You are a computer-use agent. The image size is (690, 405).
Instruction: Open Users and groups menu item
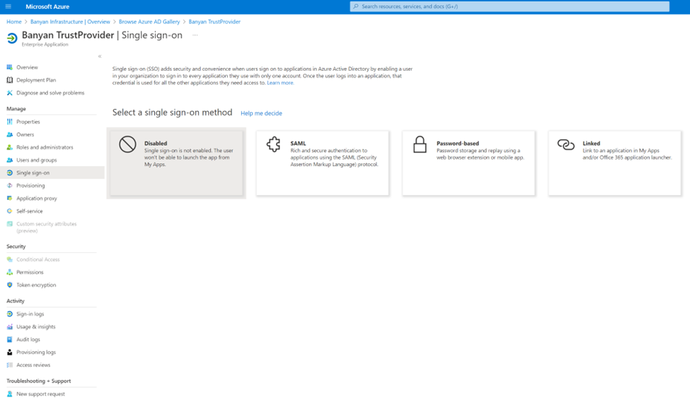click(x=37, y=160)
